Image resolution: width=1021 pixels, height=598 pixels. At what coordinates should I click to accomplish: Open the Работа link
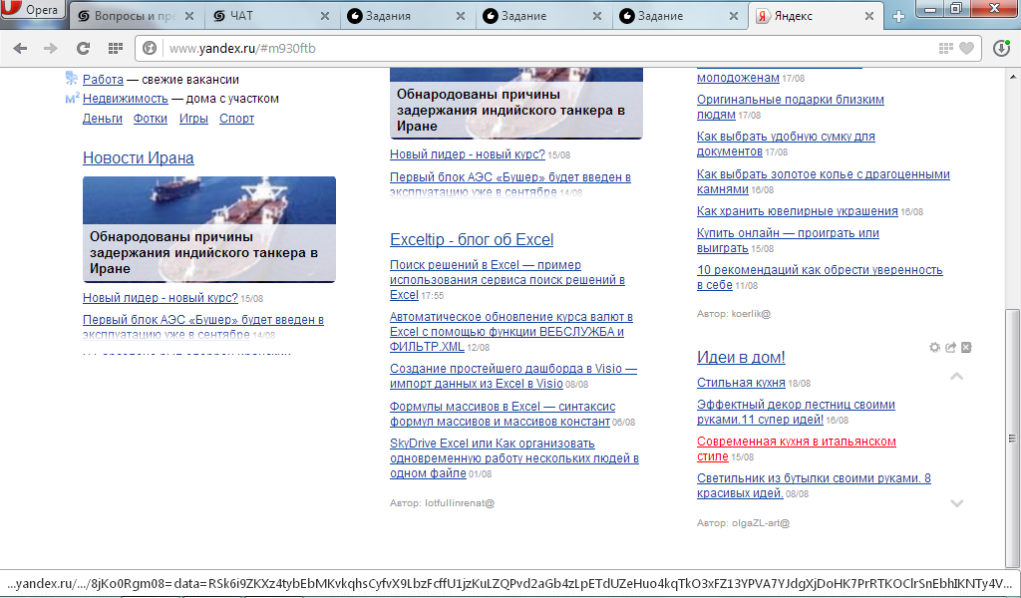click(103, 80)
